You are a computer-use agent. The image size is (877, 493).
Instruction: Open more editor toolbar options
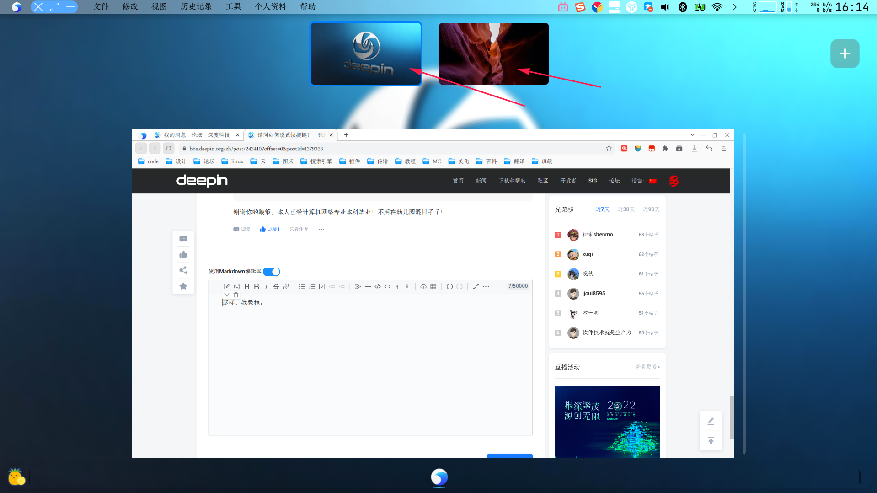pyautogui.click(x=486, y=287)
